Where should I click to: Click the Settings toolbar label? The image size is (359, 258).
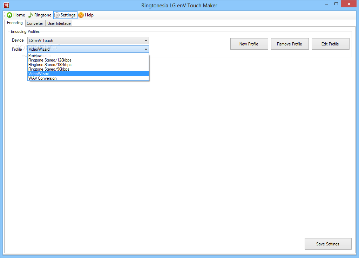click(x=68, y=15)
